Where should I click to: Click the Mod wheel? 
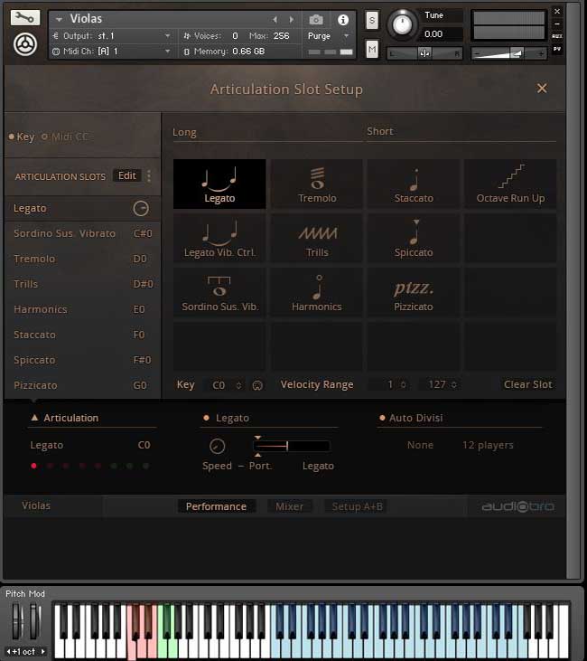coord(35,621)
